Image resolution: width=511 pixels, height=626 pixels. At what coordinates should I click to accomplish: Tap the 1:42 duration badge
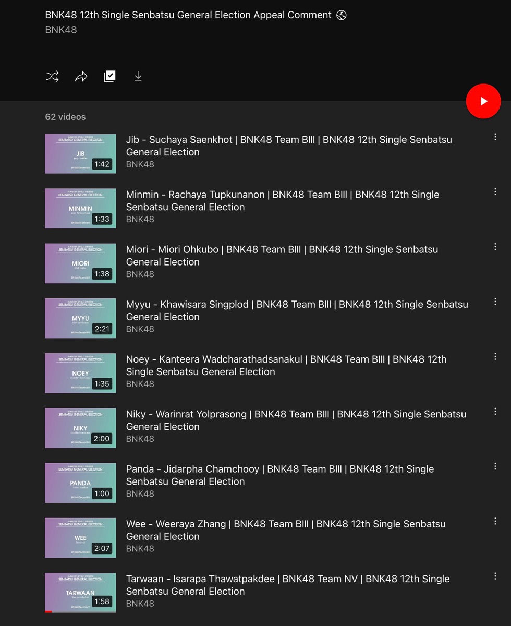102,164
